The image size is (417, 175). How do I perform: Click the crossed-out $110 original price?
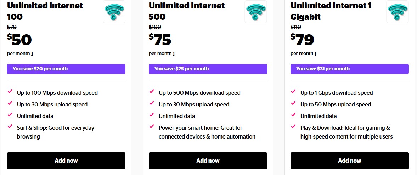coord(296,27)
